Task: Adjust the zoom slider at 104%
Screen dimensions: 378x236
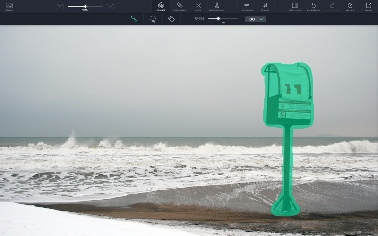Action: coord(85,7)
